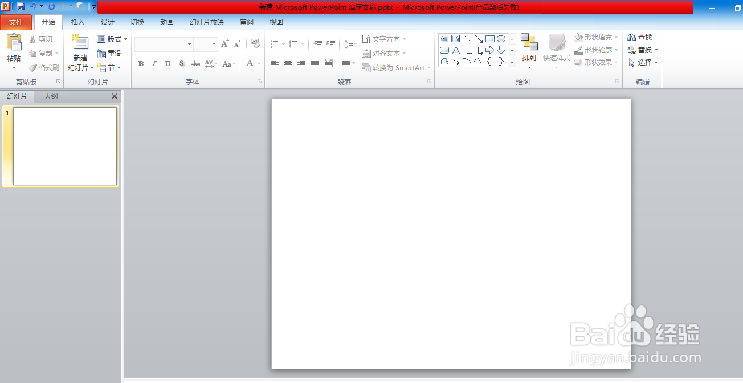Open the font size combo box
The image size is (743, 383).
tap(206, 44)
